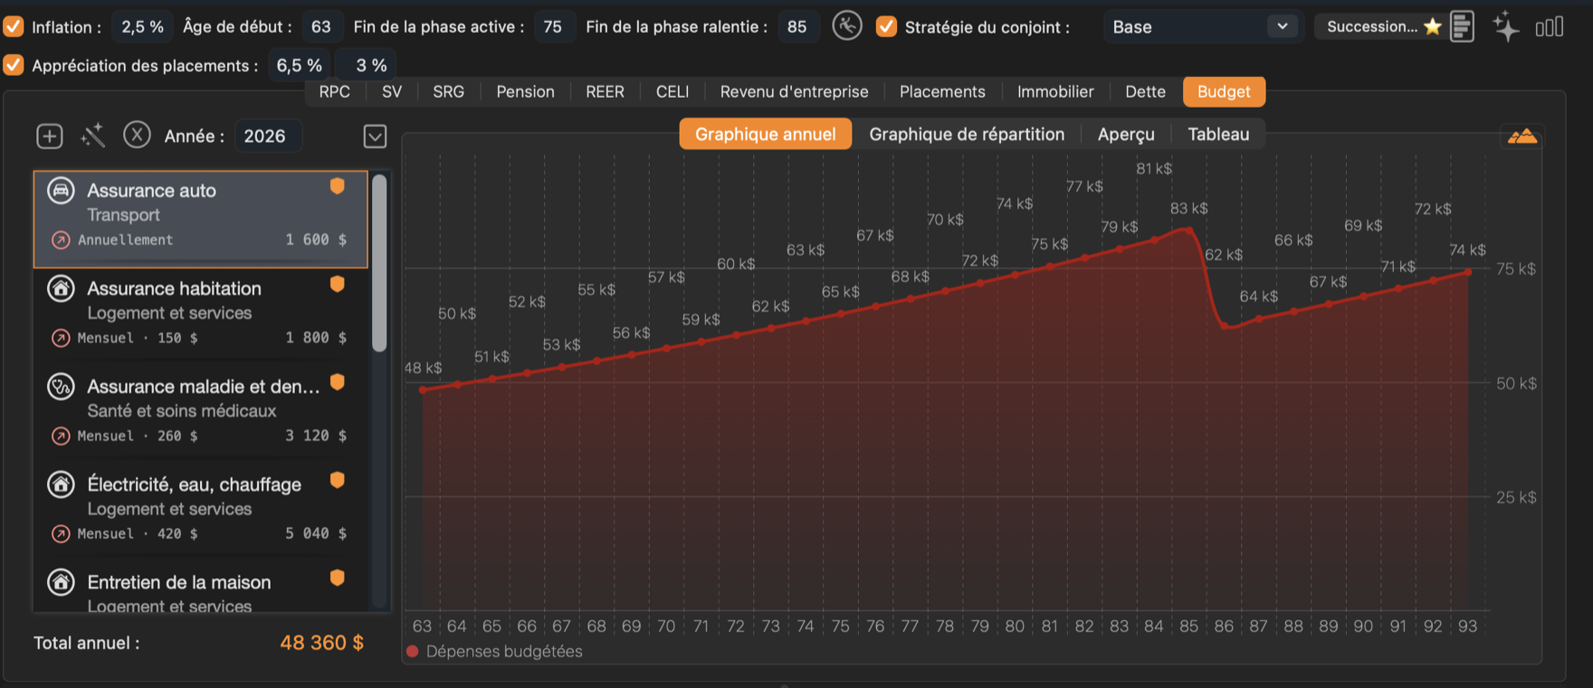The width and height of the screenshot is (1593, 688).
Task: Edit the Inflation rate 2,5 % field
Action: [142, 26]
